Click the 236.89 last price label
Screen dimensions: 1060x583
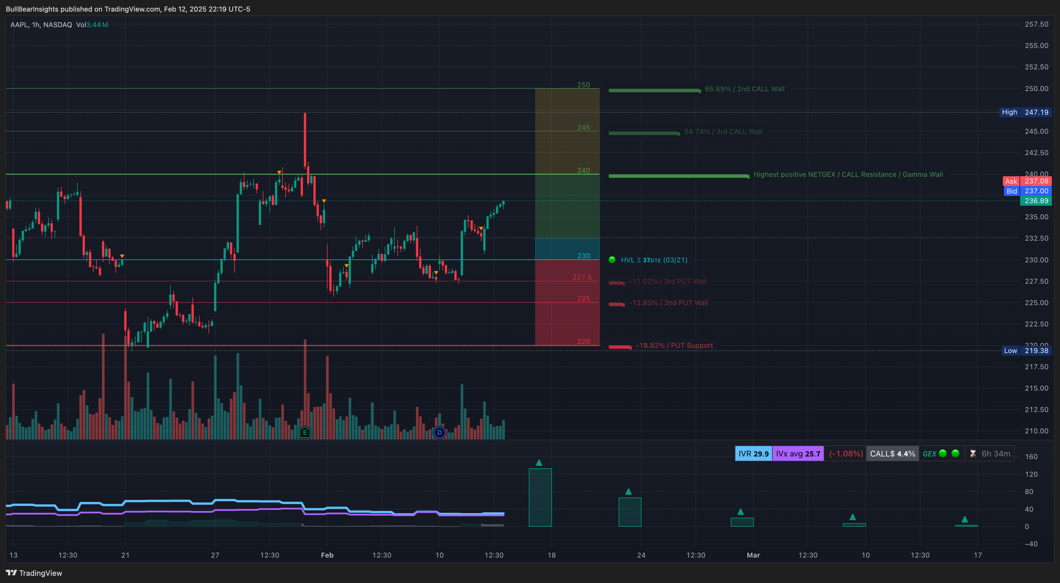tap(1036, 201)
